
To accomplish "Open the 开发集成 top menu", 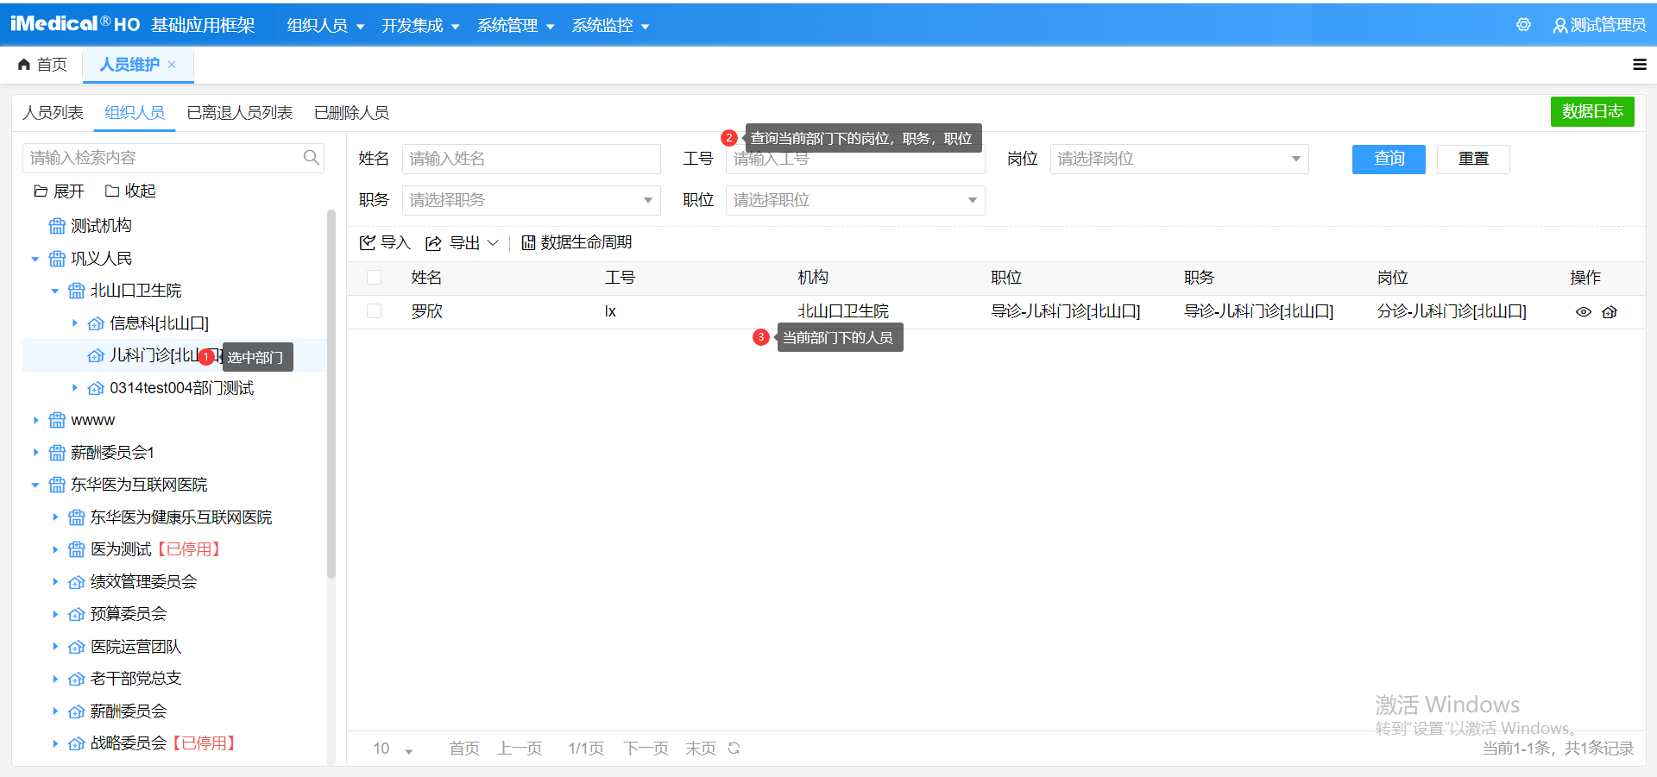I will tap(420, 25).
